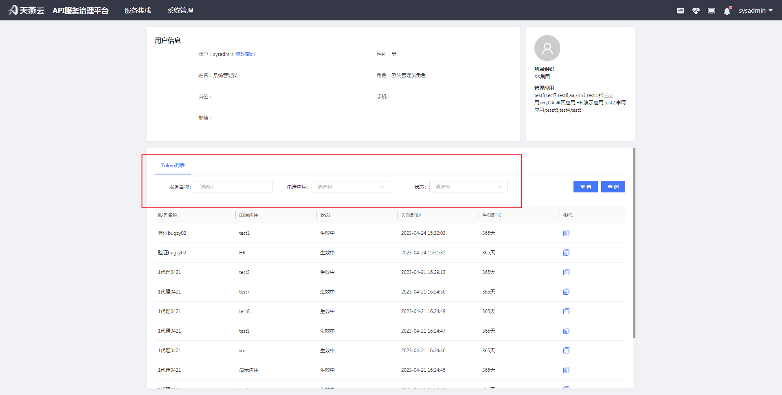Open the notification bell with red badge
The image size is (782, 395).
(x=727, y=11)
